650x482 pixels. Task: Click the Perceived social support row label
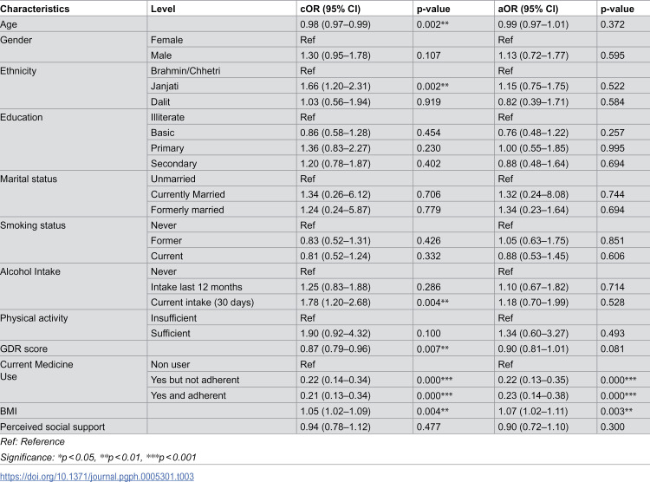click(x=52, y=427)
